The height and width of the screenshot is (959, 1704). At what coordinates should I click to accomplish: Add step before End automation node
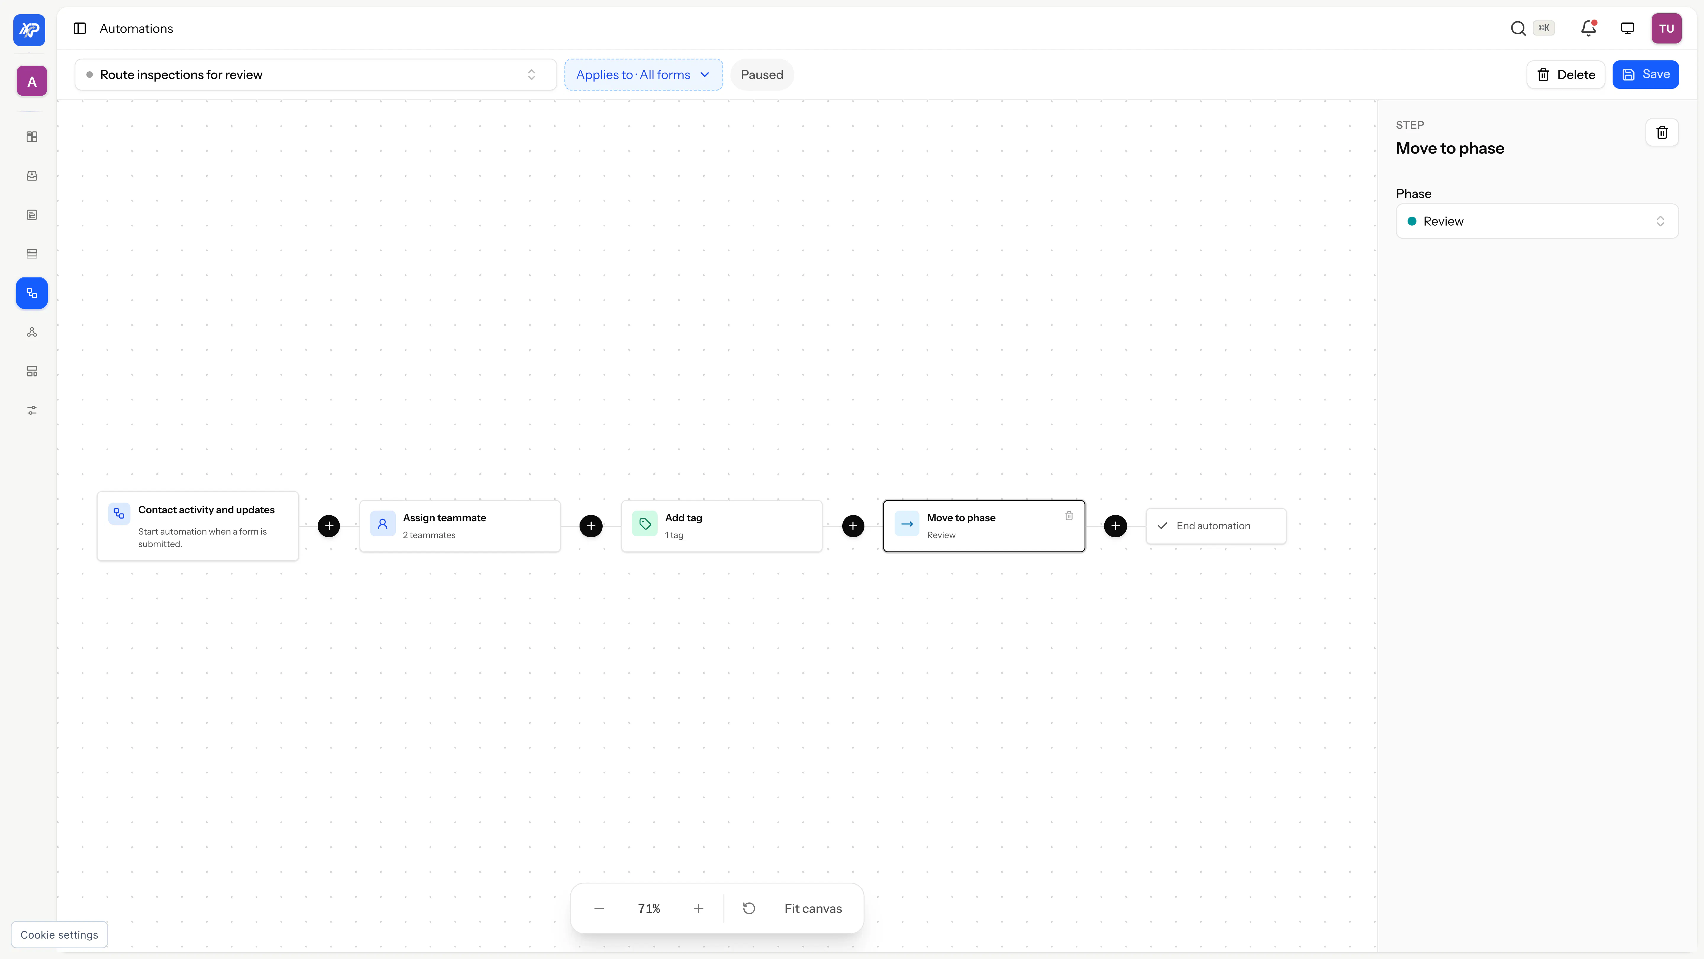(x=1115, y=526)
